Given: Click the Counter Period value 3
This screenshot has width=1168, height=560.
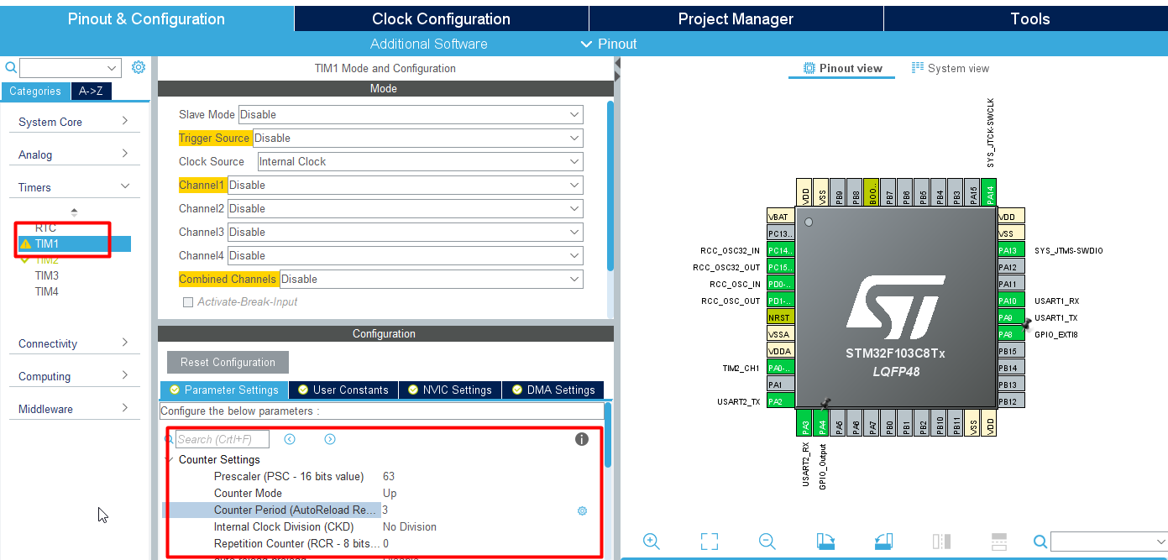Looking at the screenshot, I should click(x=385, y=510).
